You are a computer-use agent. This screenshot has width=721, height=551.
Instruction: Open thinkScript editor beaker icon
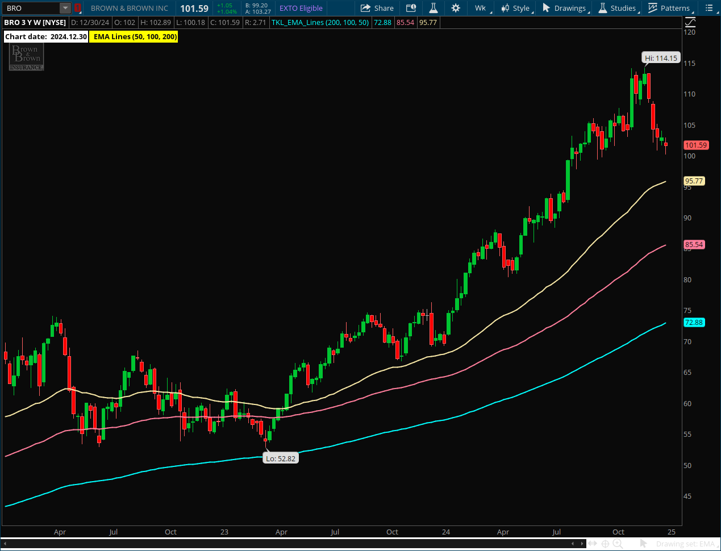433,8
